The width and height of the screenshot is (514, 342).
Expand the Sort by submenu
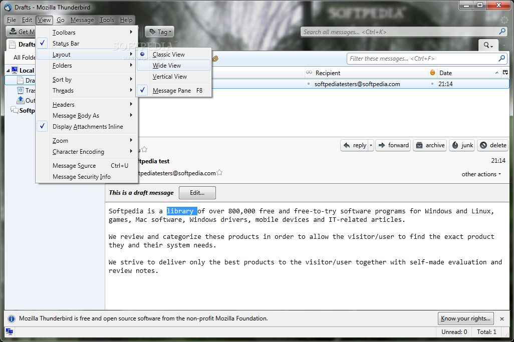click(87, 79)
